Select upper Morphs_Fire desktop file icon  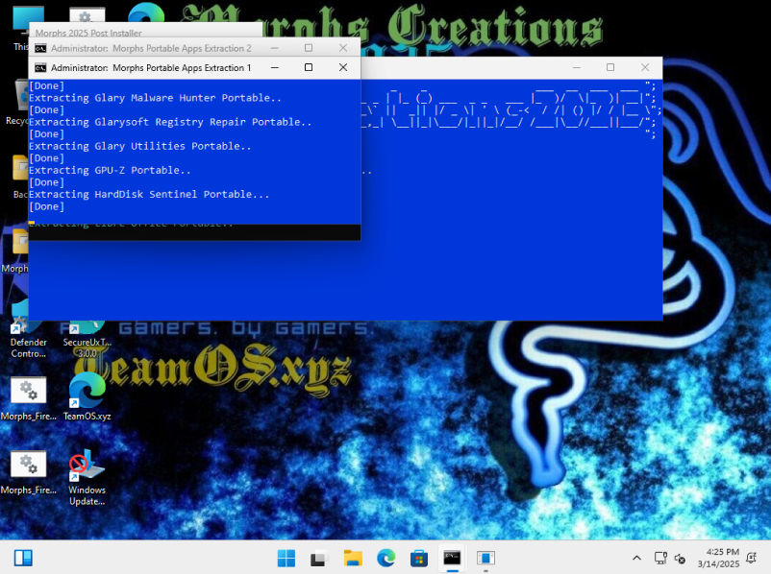coord(29,398)
